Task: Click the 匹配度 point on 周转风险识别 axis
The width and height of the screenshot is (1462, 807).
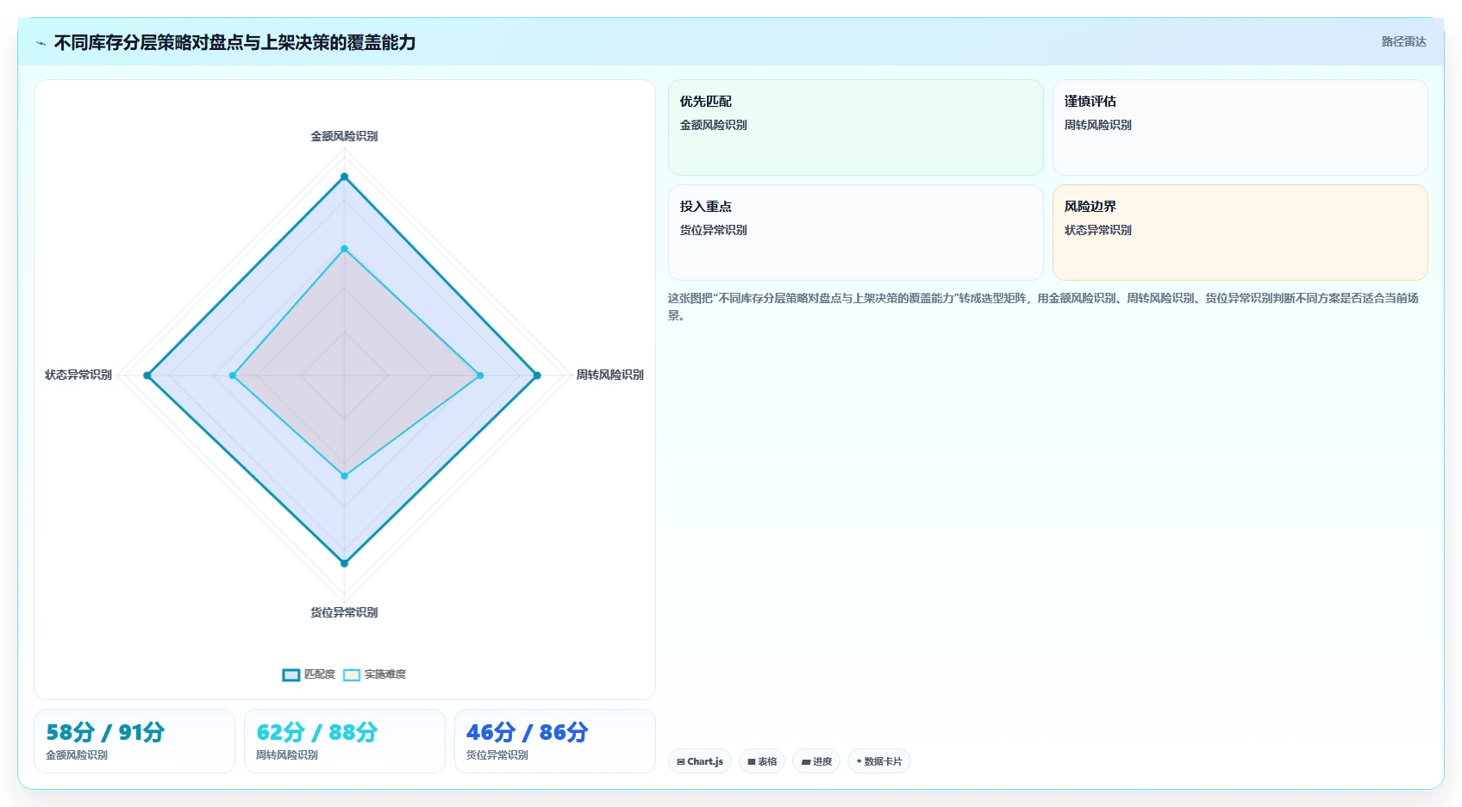Action: point(537,376)
